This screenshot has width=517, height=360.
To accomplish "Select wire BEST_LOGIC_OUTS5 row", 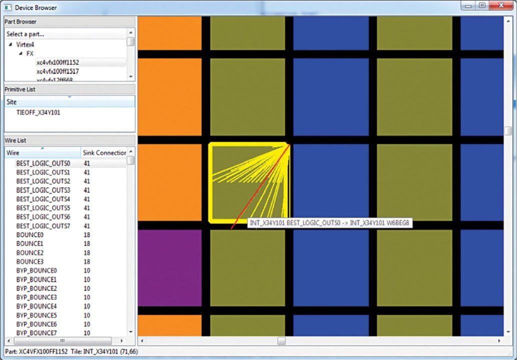I will point(43,207).
